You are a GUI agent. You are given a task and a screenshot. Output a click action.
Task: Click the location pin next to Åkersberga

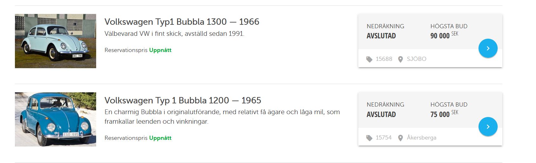coord(400,138)
